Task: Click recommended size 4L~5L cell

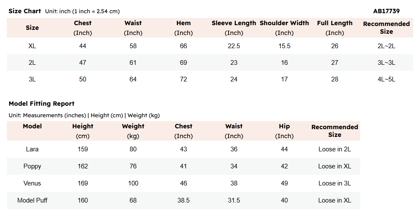Action: click(x=386, y=79)
